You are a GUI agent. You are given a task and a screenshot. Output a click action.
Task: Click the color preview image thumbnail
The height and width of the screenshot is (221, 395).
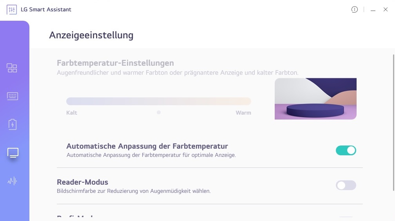[315, 99]
